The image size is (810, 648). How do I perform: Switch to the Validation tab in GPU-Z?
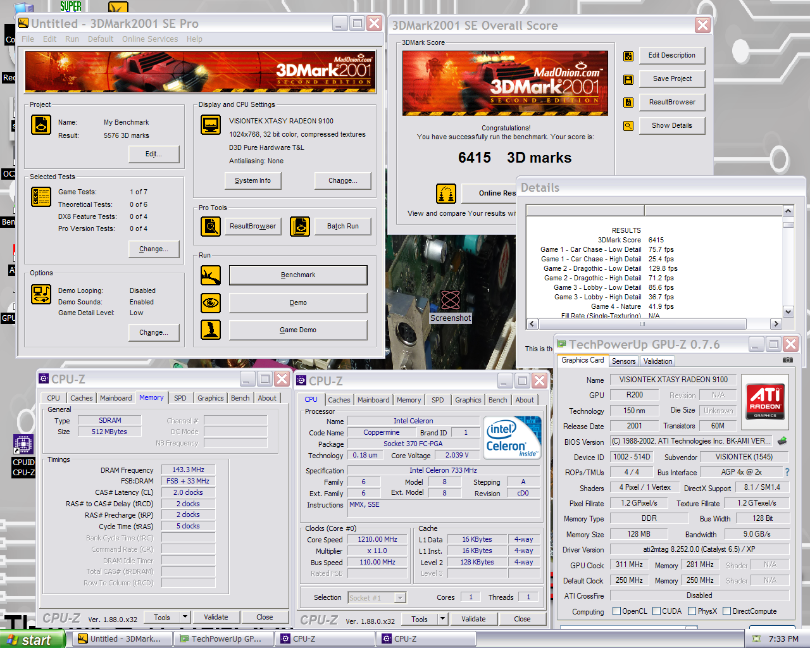(658, 361)
